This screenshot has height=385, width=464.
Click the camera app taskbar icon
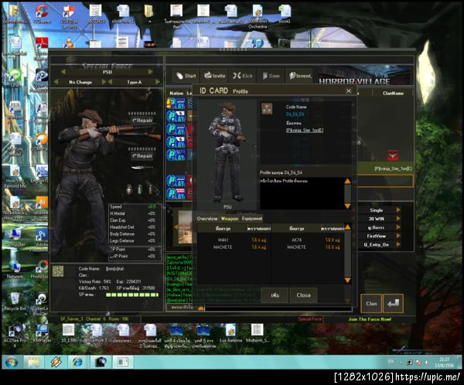click(x=100, y=363)
